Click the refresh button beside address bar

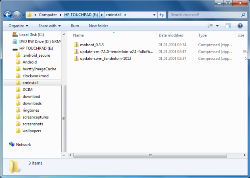(162, 15)
